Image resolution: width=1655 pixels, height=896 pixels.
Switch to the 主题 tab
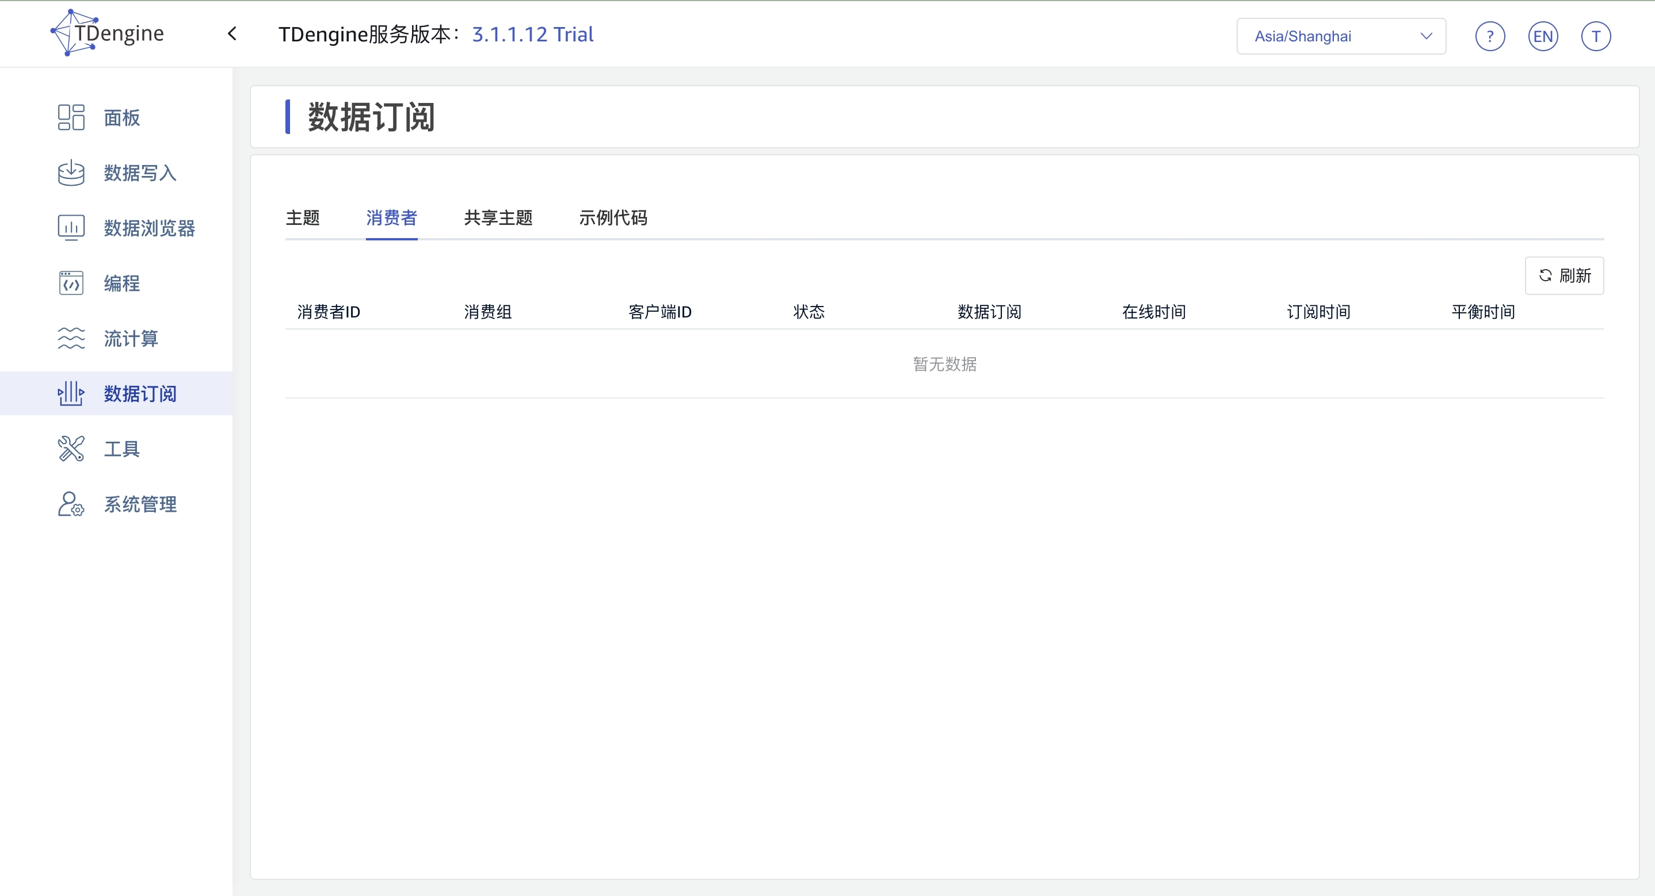(303, 218)
